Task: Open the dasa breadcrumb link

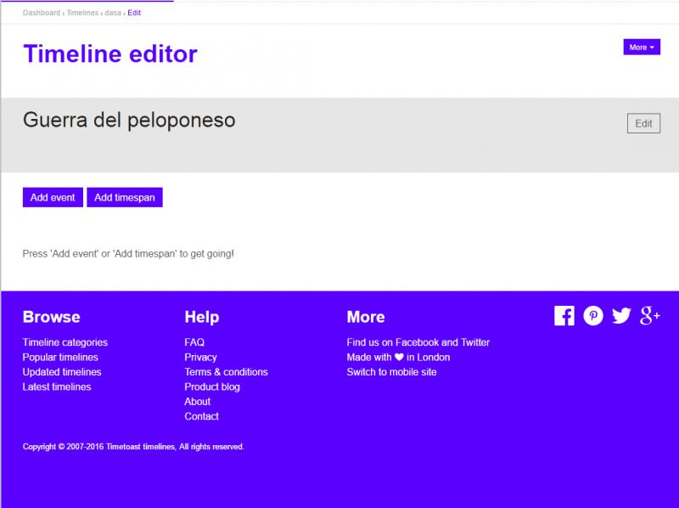Action: point(113,13)
